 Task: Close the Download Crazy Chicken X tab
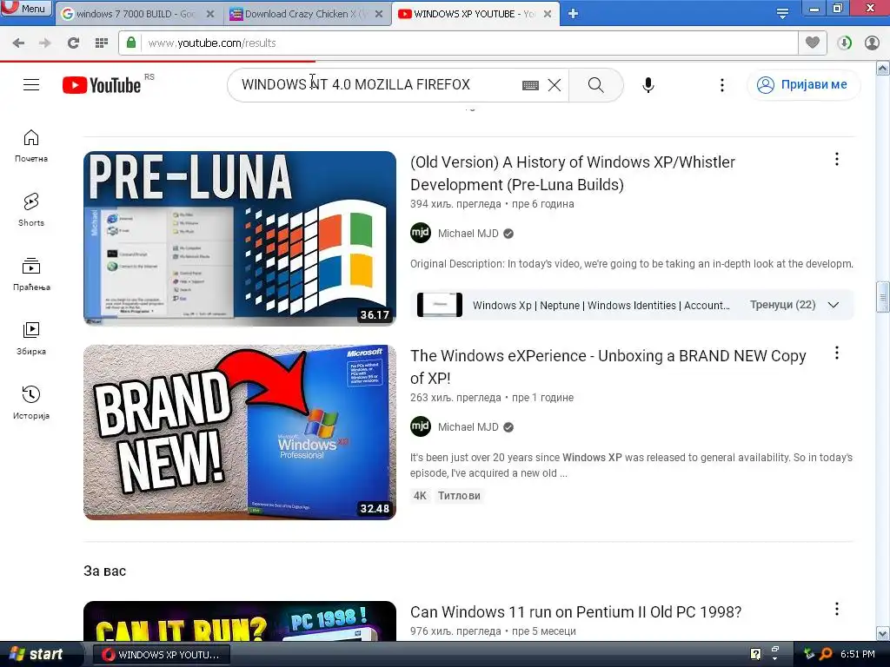379,14
